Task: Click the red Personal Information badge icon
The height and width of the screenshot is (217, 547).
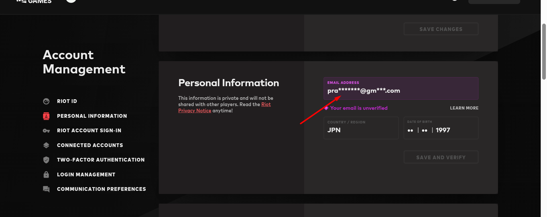Action: [46, 116]
